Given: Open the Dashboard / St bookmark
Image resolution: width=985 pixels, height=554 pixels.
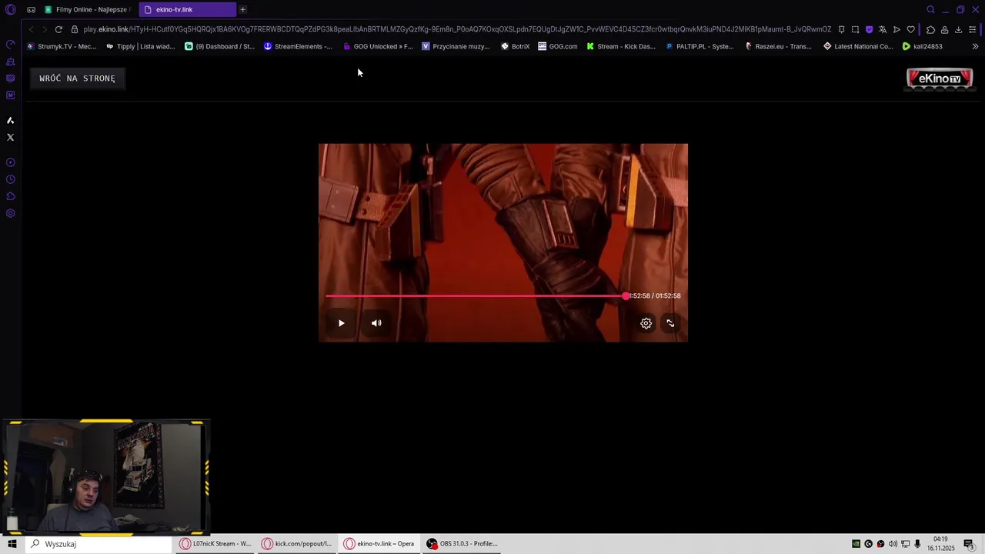Looking at the screenshot, I should pos(219,46).
